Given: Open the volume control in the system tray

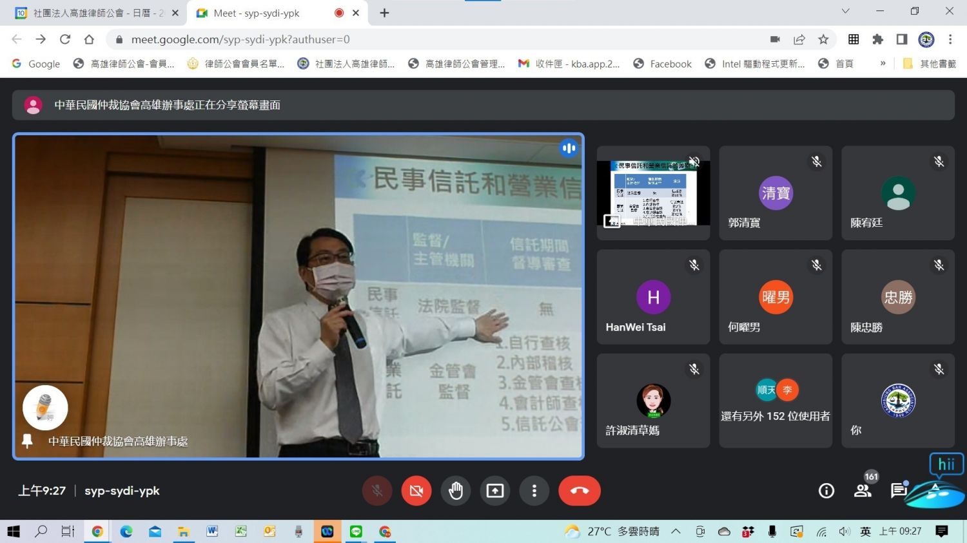Looking at the screenshot, I should click(845, 531).
